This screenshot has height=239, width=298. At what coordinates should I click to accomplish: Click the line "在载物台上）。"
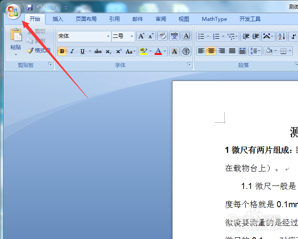(252, 168)
